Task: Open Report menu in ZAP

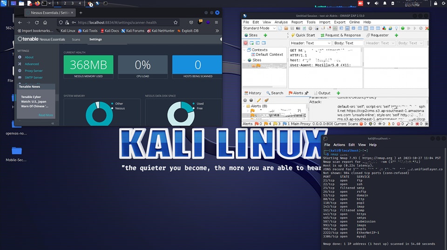Action: [x=297, y=22]
